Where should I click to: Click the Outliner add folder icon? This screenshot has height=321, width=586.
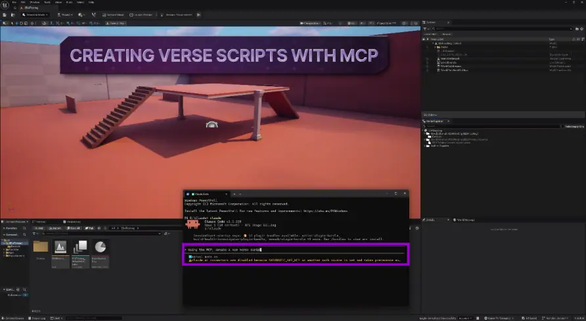577,29
